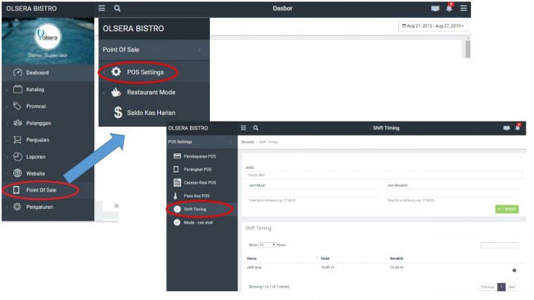Open the hamburger menu at Dasbor header's right

tap(464, 8)
